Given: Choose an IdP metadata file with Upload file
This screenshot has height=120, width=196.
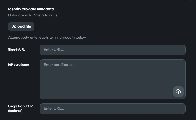Looking at the screenshot, I should click(x=21, y=26).
